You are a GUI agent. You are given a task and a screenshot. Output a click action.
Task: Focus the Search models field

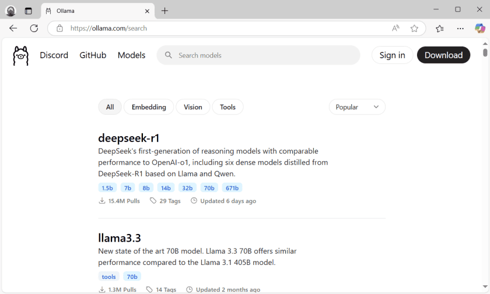[x=262, y=55]
